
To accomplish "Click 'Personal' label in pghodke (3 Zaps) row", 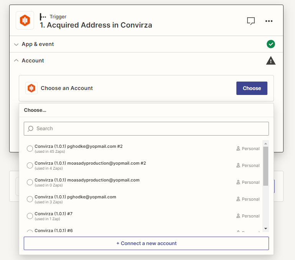I will (251, 199).
